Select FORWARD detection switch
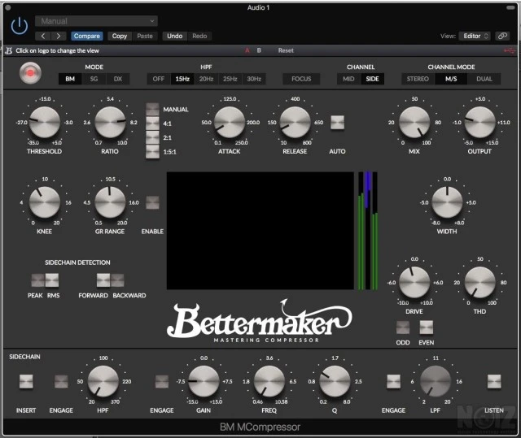Viewport: 521px width, 438px height. point(103,280)
